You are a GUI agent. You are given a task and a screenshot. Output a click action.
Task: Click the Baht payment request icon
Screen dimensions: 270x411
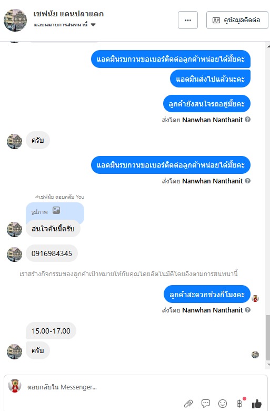click(240, 403)
